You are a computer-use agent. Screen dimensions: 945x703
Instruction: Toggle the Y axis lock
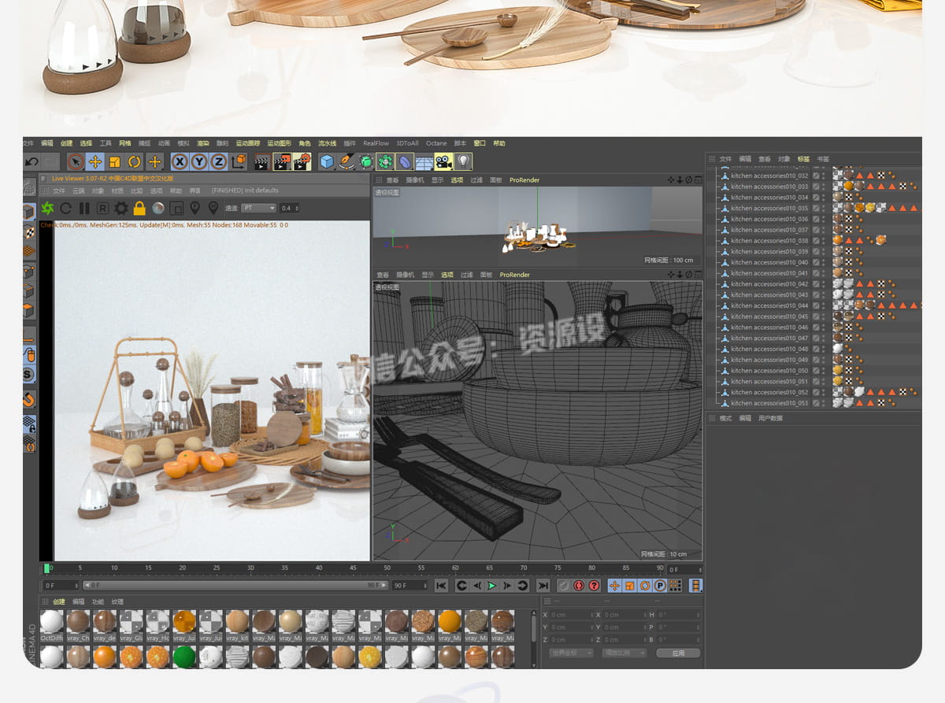point(199,161)
